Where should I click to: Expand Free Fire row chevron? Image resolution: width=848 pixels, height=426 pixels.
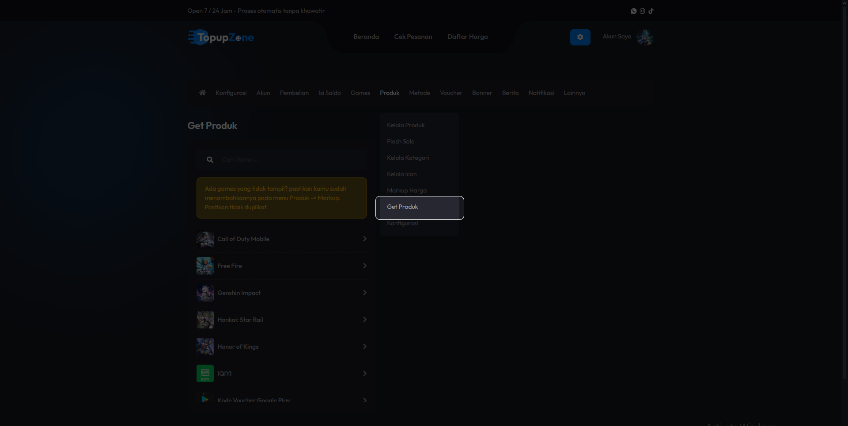tap(364, 266)
